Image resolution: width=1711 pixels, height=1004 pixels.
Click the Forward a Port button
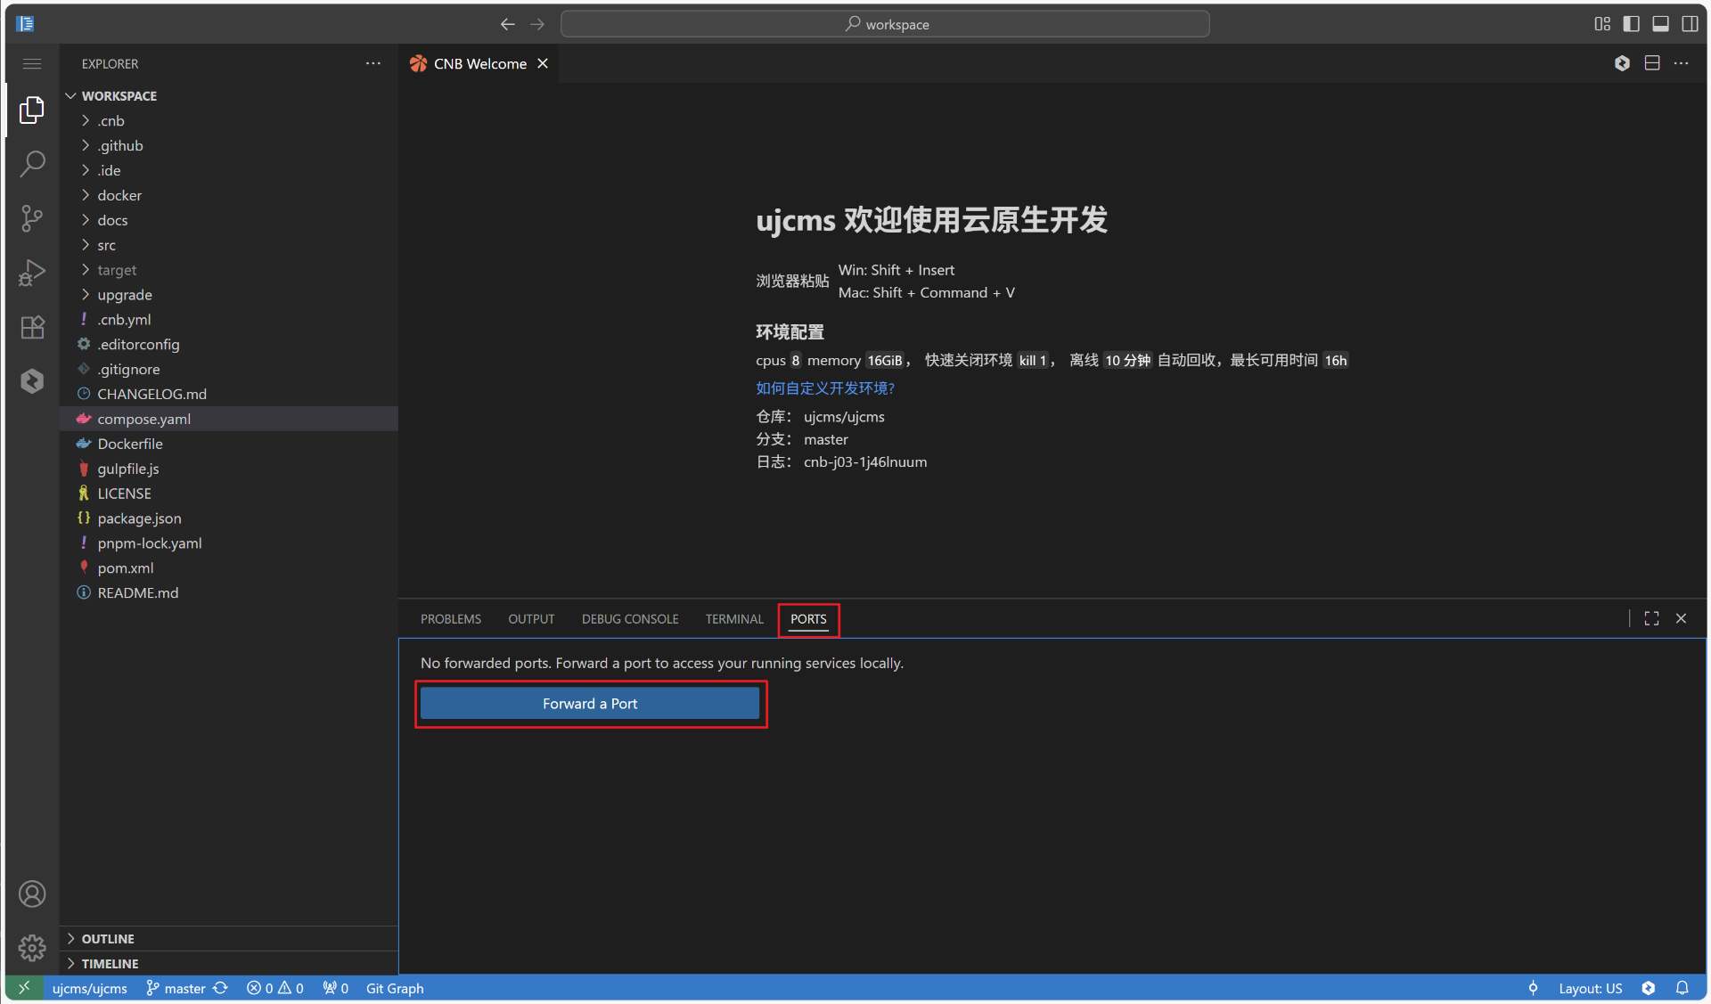point(590,704)
